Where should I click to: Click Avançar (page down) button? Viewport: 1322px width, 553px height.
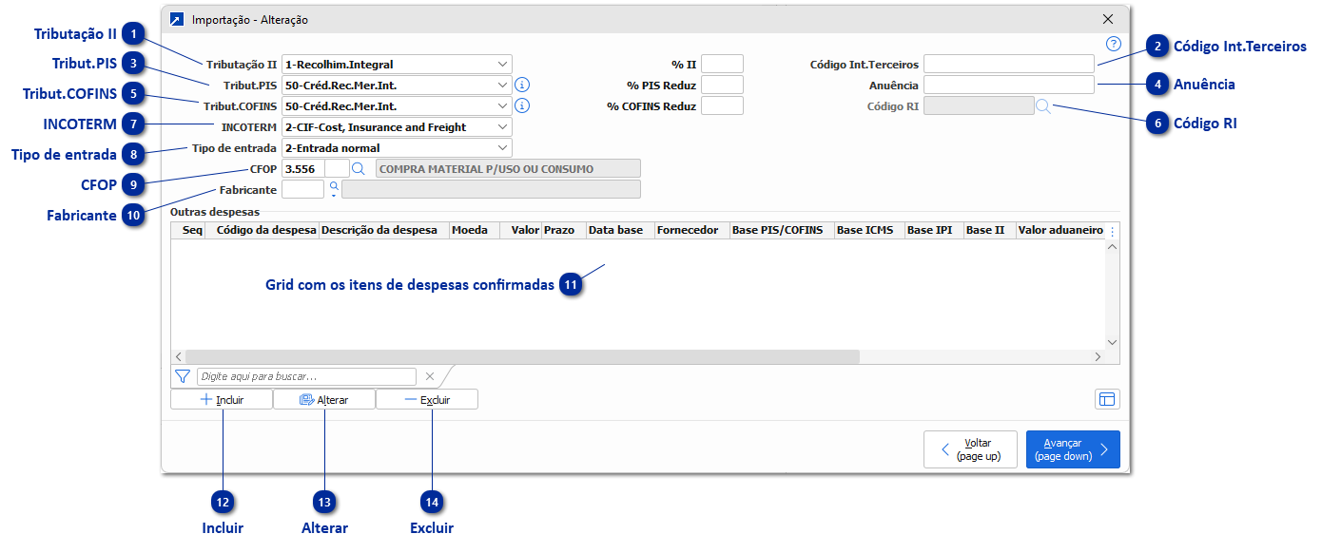[x=1073, y=449]
